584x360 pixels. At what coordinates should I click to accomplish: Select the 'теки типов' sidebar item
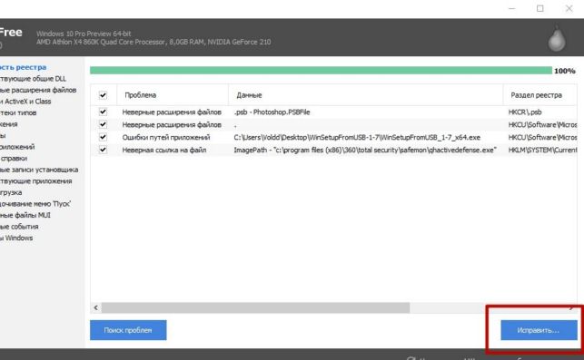pos(18,112)
